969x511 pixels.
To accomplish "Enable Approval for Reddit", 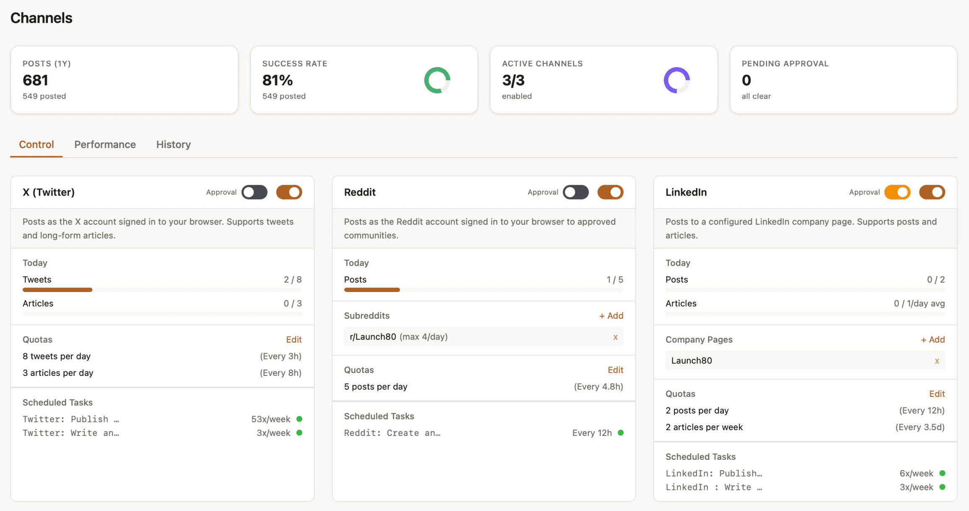I will [576, 192].
